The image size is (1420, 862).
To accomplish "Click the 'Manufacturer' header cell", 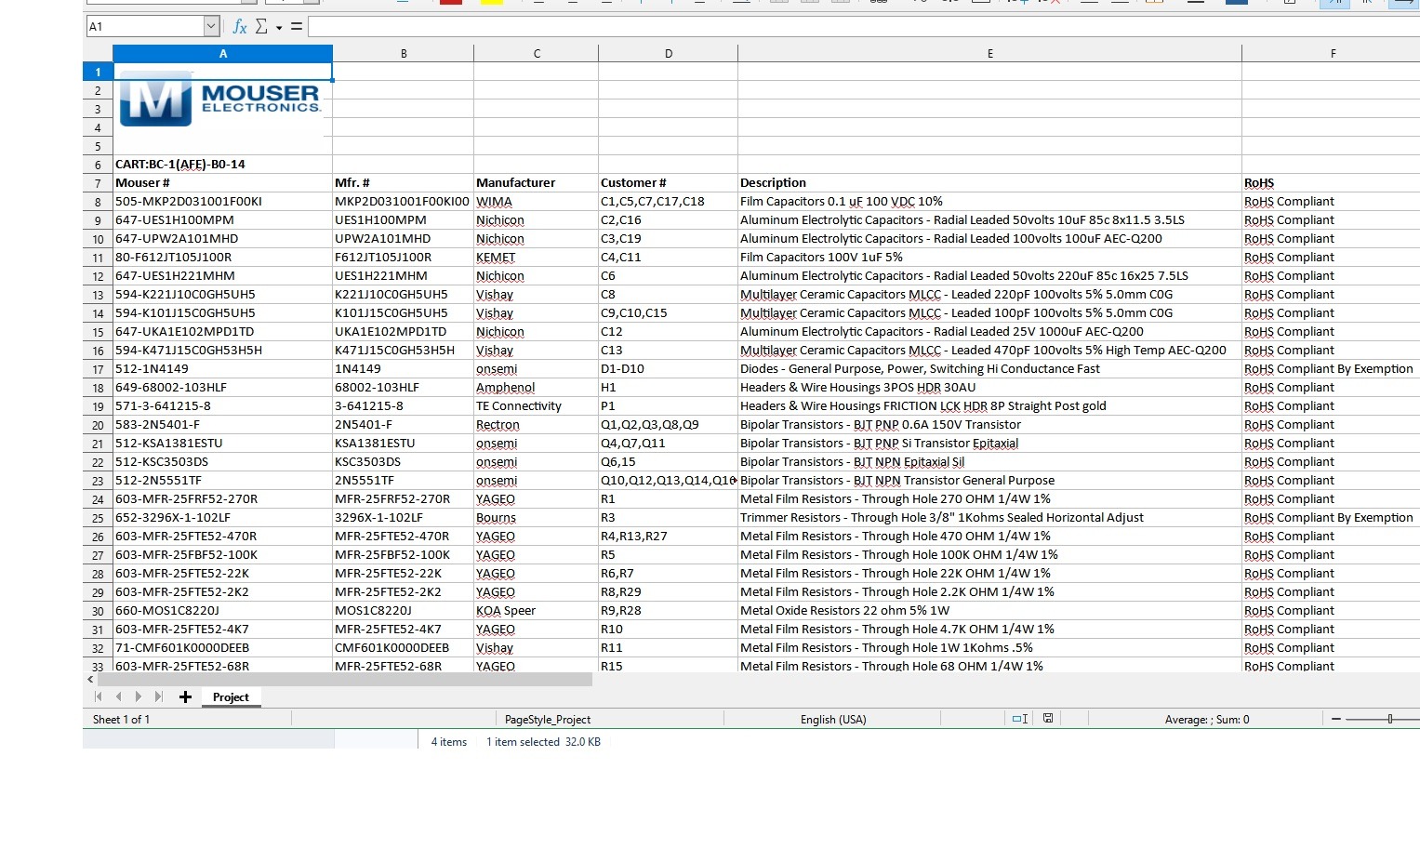I will click(537, 183).
